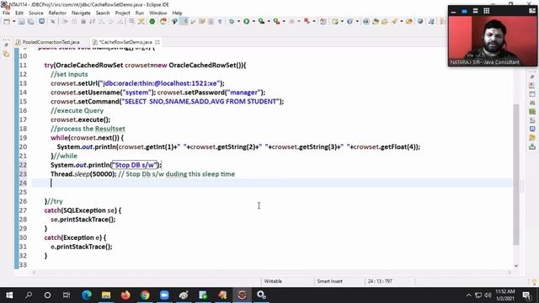This screenshot has width=539, height=303.
Task: Open the Search menu
Action: 103,13
